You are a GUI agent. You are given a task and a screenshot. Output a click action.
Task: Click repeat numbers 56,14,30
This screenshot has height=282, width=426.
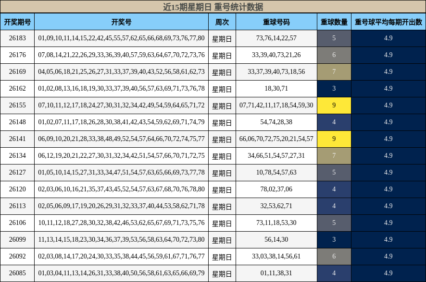pyautogui.click(x=276, y=240)
